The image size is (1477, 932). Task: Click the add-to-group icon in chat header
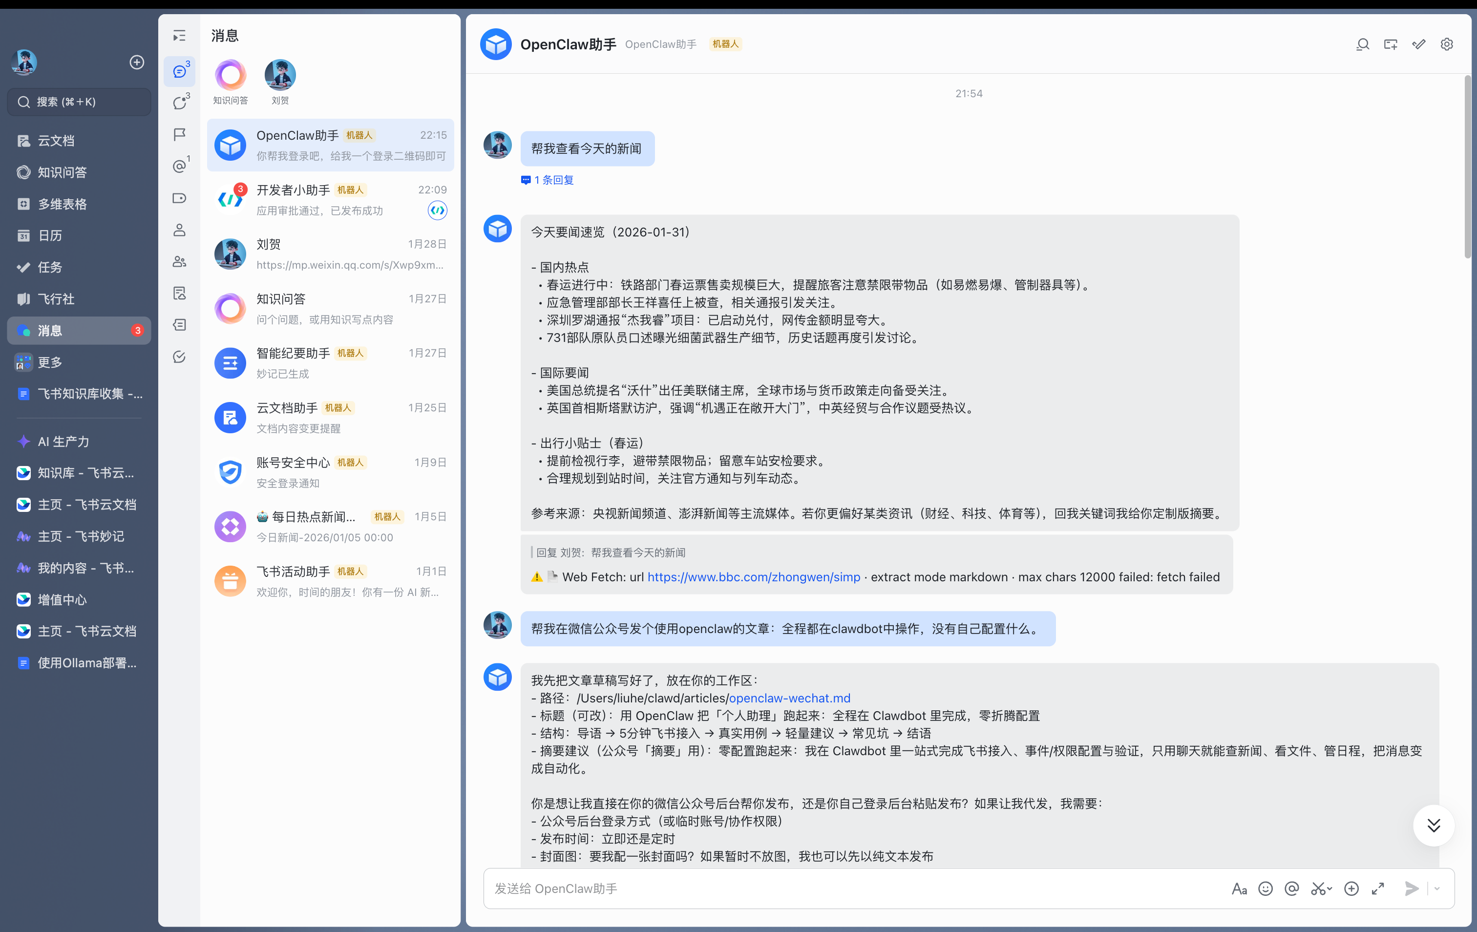click(1391, 44)
